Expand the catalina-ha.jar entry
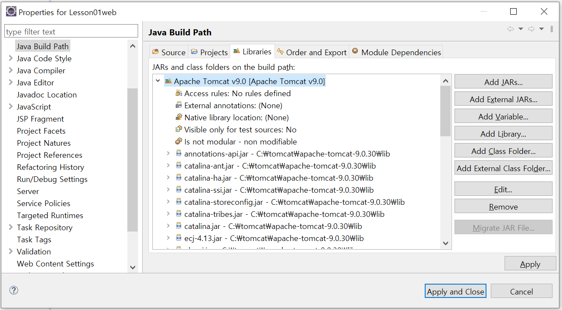Viewport: 562px width, 310px height. click(168, 178)
